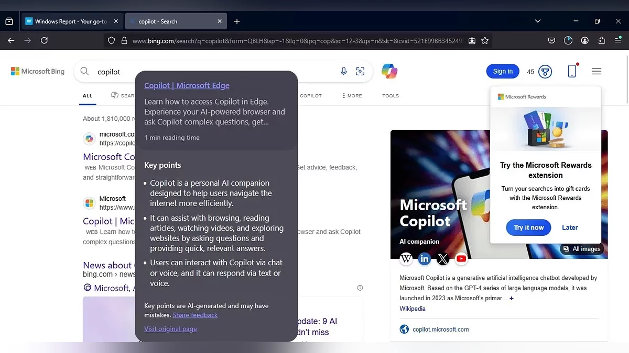This screenshot has height=353, width=629.
Task: Visit copilot.microsoft.com link
Action: [440, 329]
